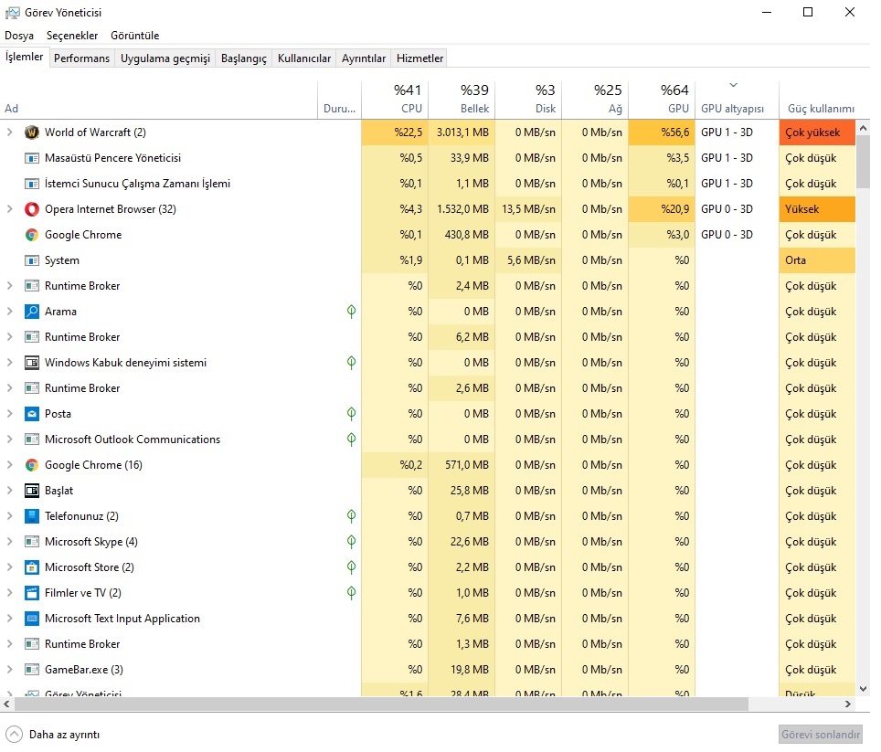The image size is (881, 752).
Task: Click the horizontal scrollbar thumb
Action: 381,704
